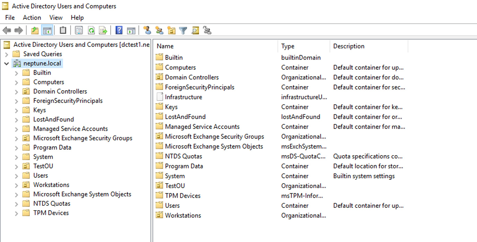Viewport: 477px width, 242px height.
Task: Sort list by Description column header
Action: coord(369,46)
